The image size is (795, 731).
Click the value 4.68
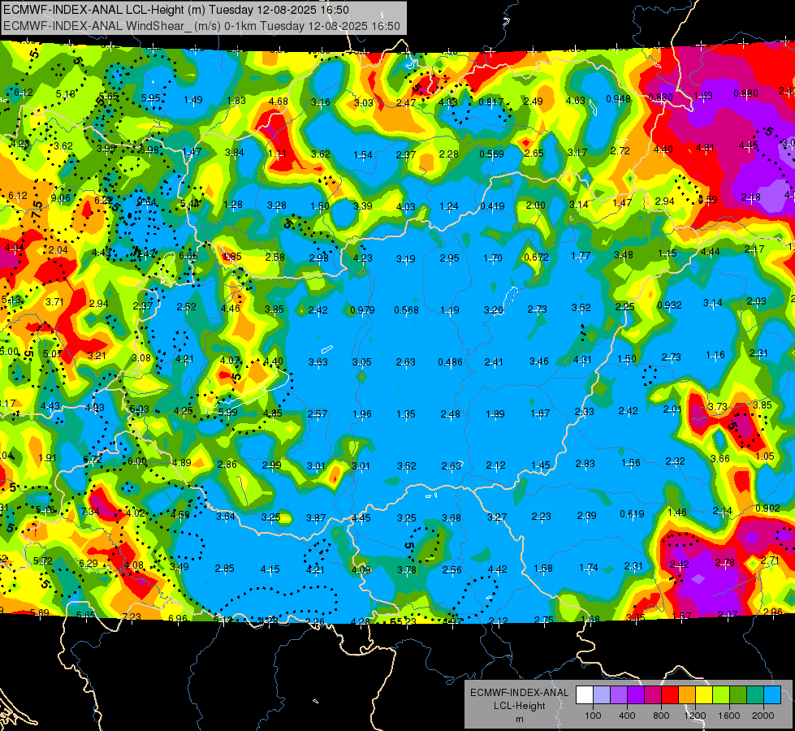point(279,102)
